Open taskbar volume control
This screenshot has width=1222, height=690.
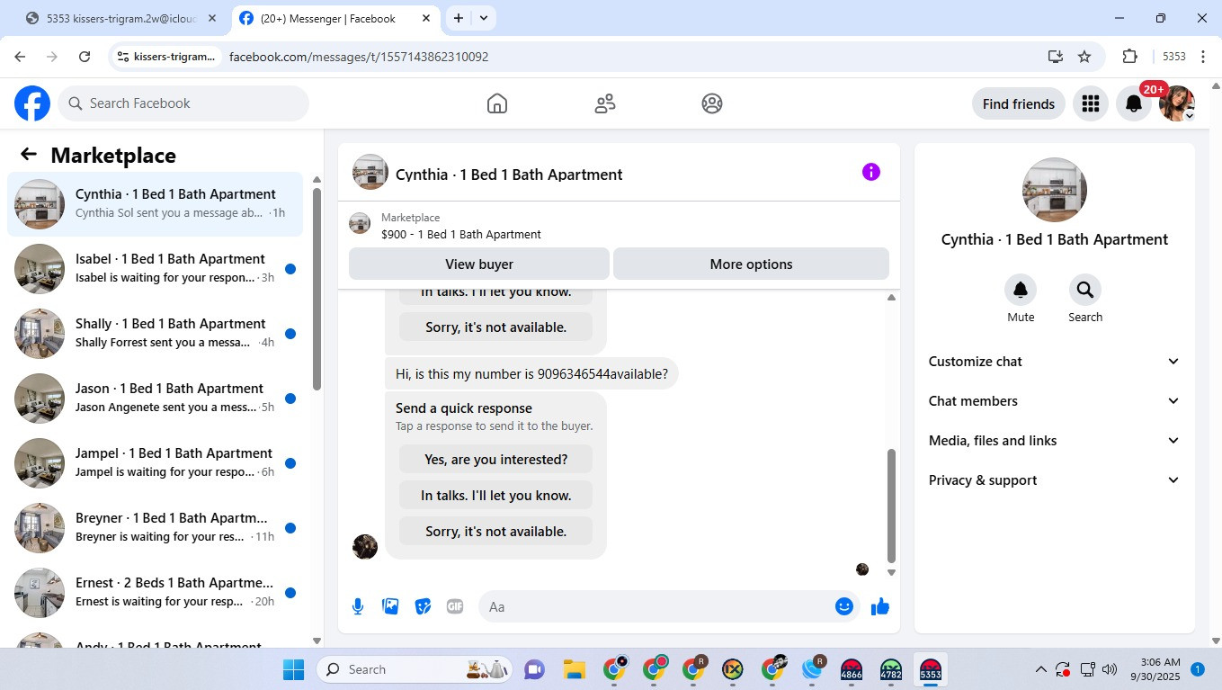1110,669
